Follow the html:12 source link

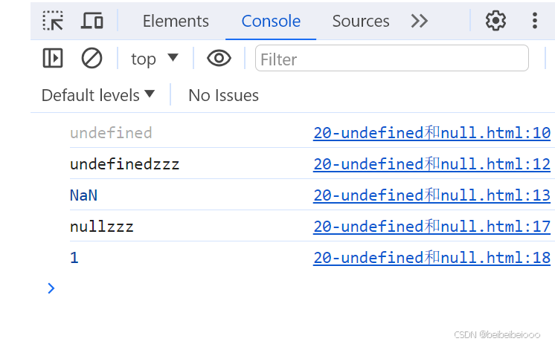coord(432,164)
